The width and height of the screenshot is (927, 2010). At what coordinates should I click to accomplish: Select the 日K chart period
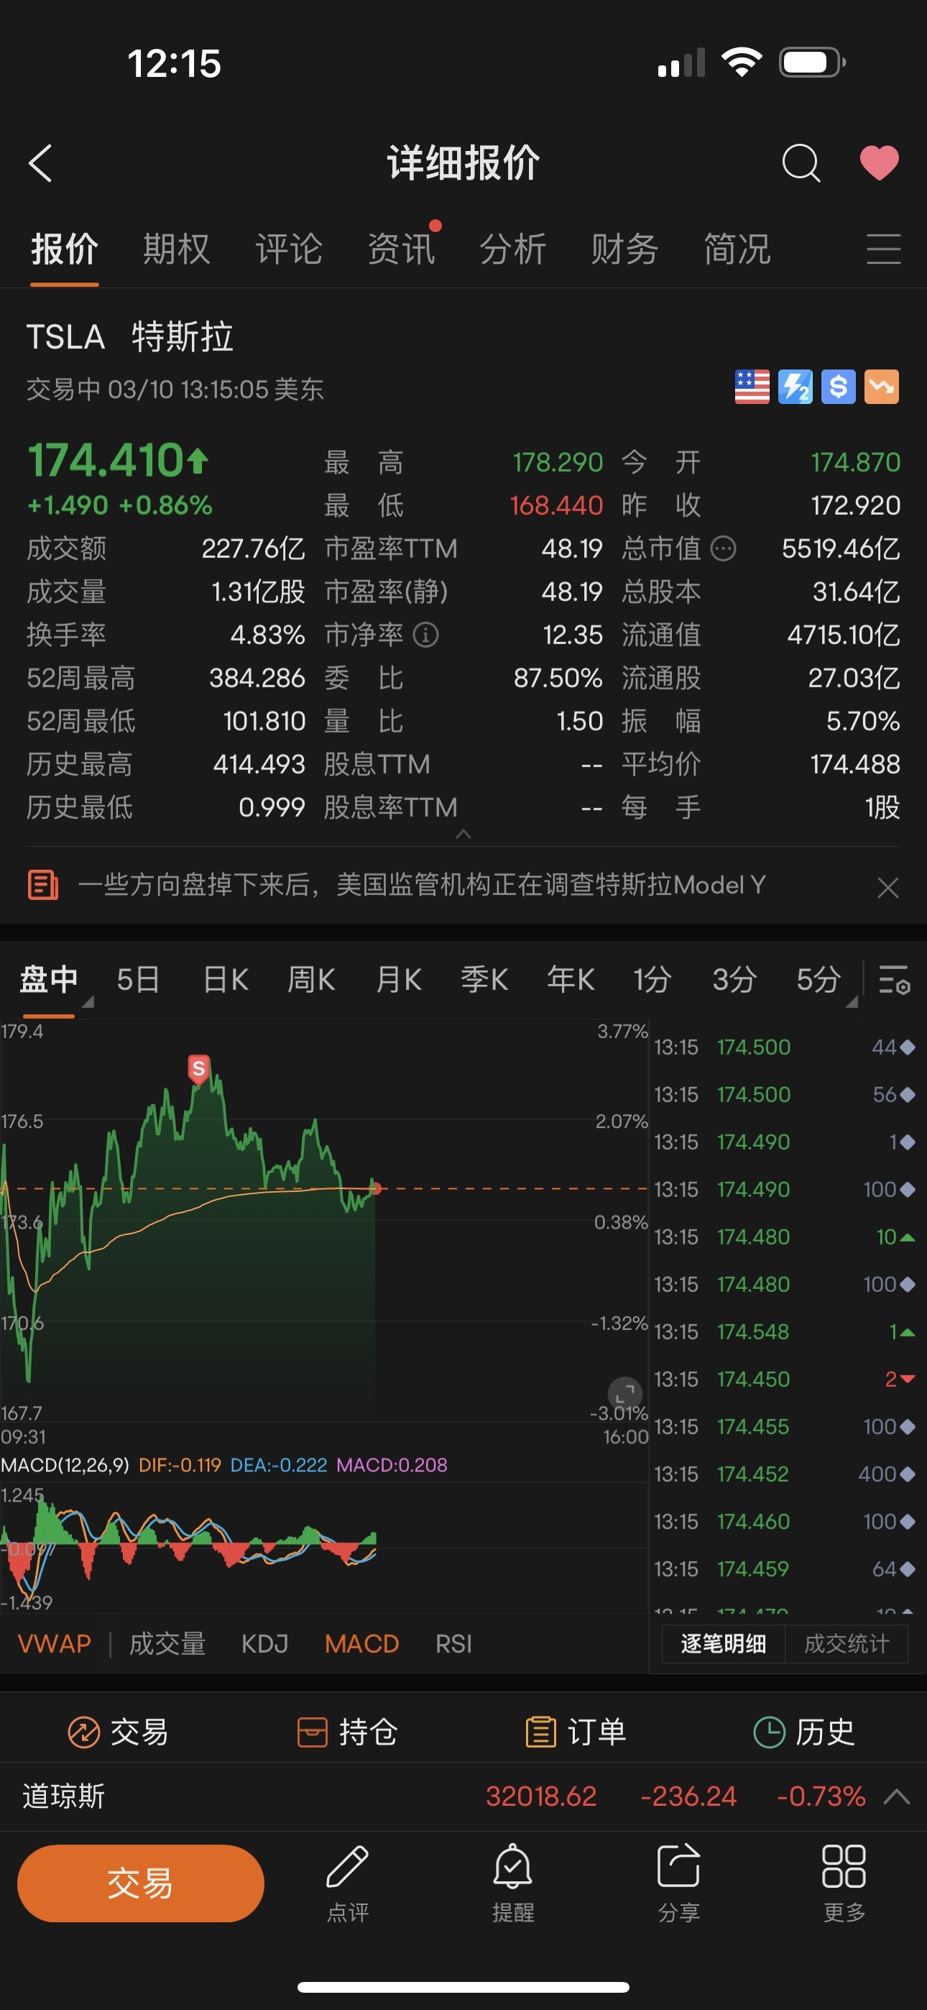tap(226, 978)
